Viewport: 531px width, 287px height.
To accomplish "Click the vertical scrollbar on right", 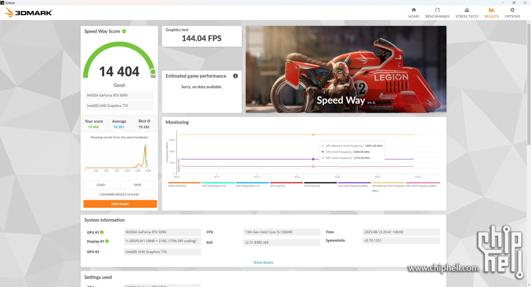I will tap(529, 83).
